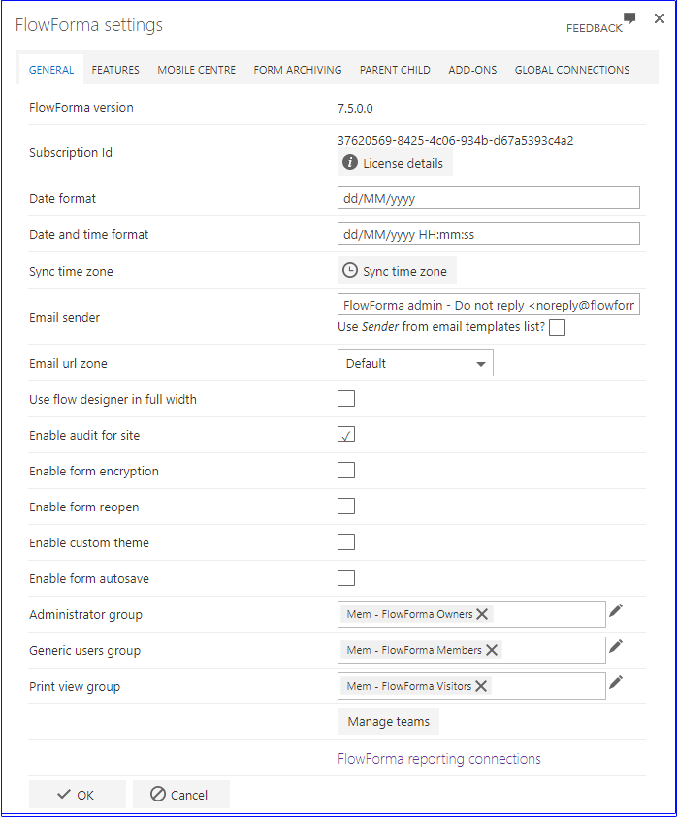Edit the Generic users group with pencil icon
The width and height of the screenshot is (677, 817).
616,646
